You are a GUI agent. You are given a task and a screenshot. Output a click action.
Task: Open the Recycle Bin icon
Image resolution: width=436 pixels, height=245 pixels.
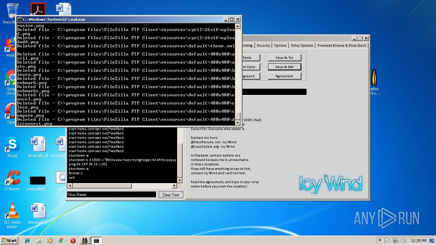coord(12,13)
